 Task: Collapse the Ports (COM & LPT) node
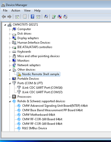10,83
